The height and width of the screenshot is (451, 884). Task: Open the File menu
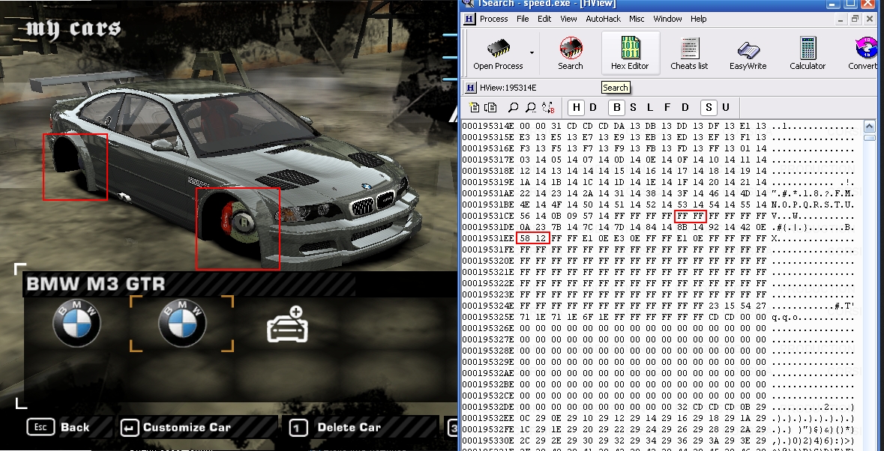(x=523, y=19)
